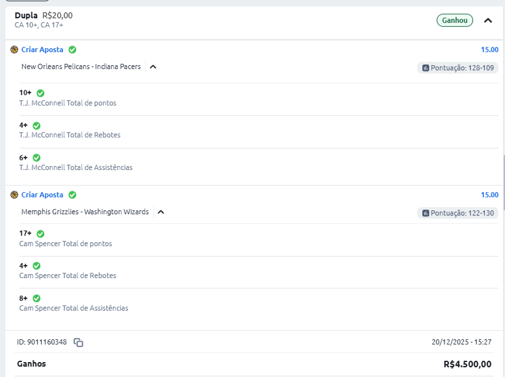Click green check next to Grizzlies Criar Aposta
Screen dimensions: 505x377
(72, 195)
